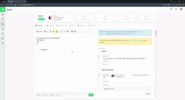The image size is (185, 100).
Task: Add card in the last empty slot
Action: [x=147, y=18]
